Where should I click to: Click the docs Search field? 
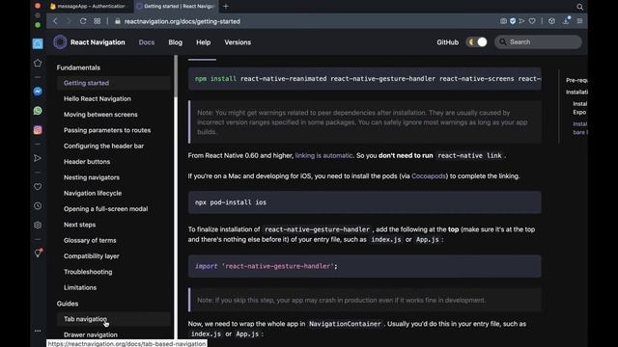click(x=539, y=42)
